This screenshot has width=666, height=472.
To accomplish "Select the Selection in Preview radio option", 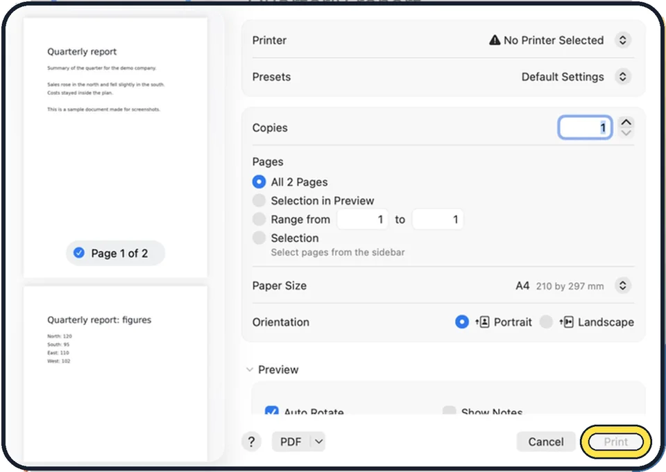I will pos(259,200).
